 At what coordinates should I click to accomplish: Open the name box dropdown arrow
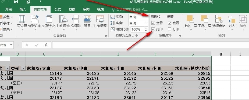11,45
